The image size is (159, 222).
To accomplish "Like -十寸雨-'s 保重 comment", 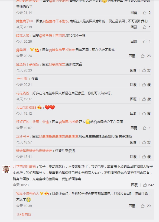I will coord(144,85).
